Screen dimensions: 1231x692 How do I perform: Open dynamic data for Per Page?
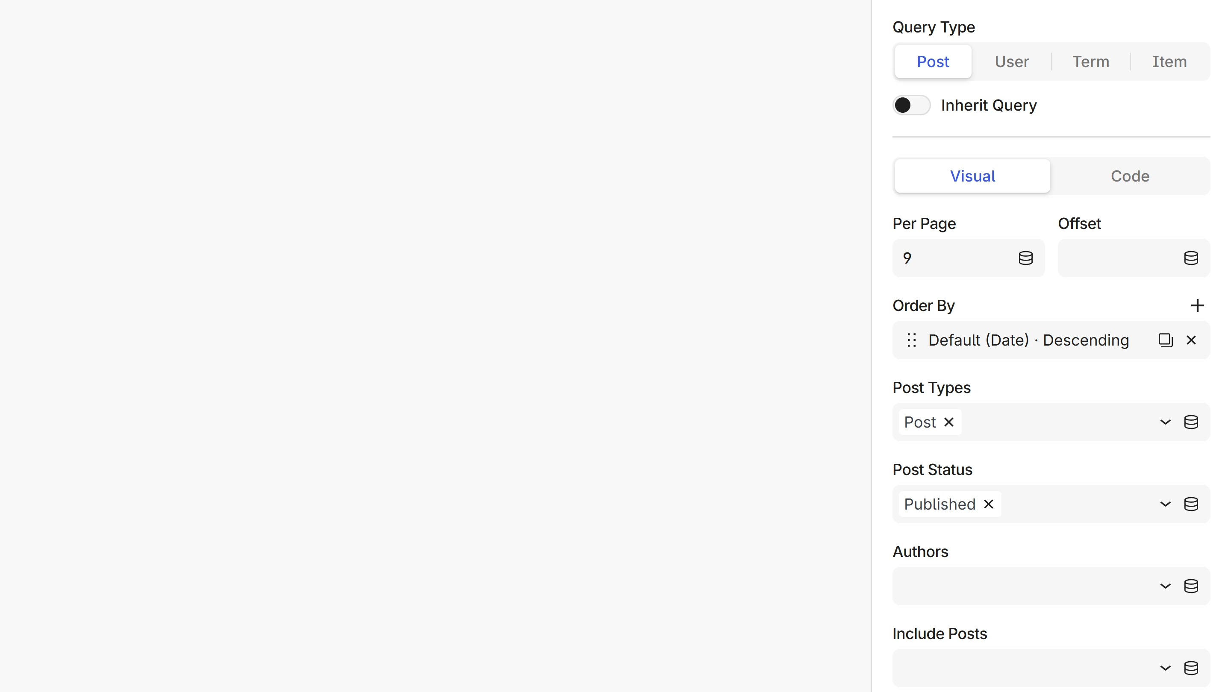(1025, 258)
